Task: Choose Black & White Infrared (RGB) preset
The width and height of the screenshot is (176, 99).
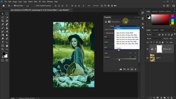Action: click(x=127, y=33)
